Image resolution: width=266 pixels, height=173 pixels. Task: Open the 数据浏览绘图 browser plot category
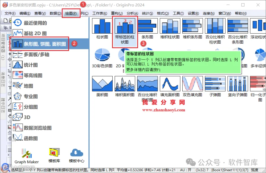[x=50, y=128]
